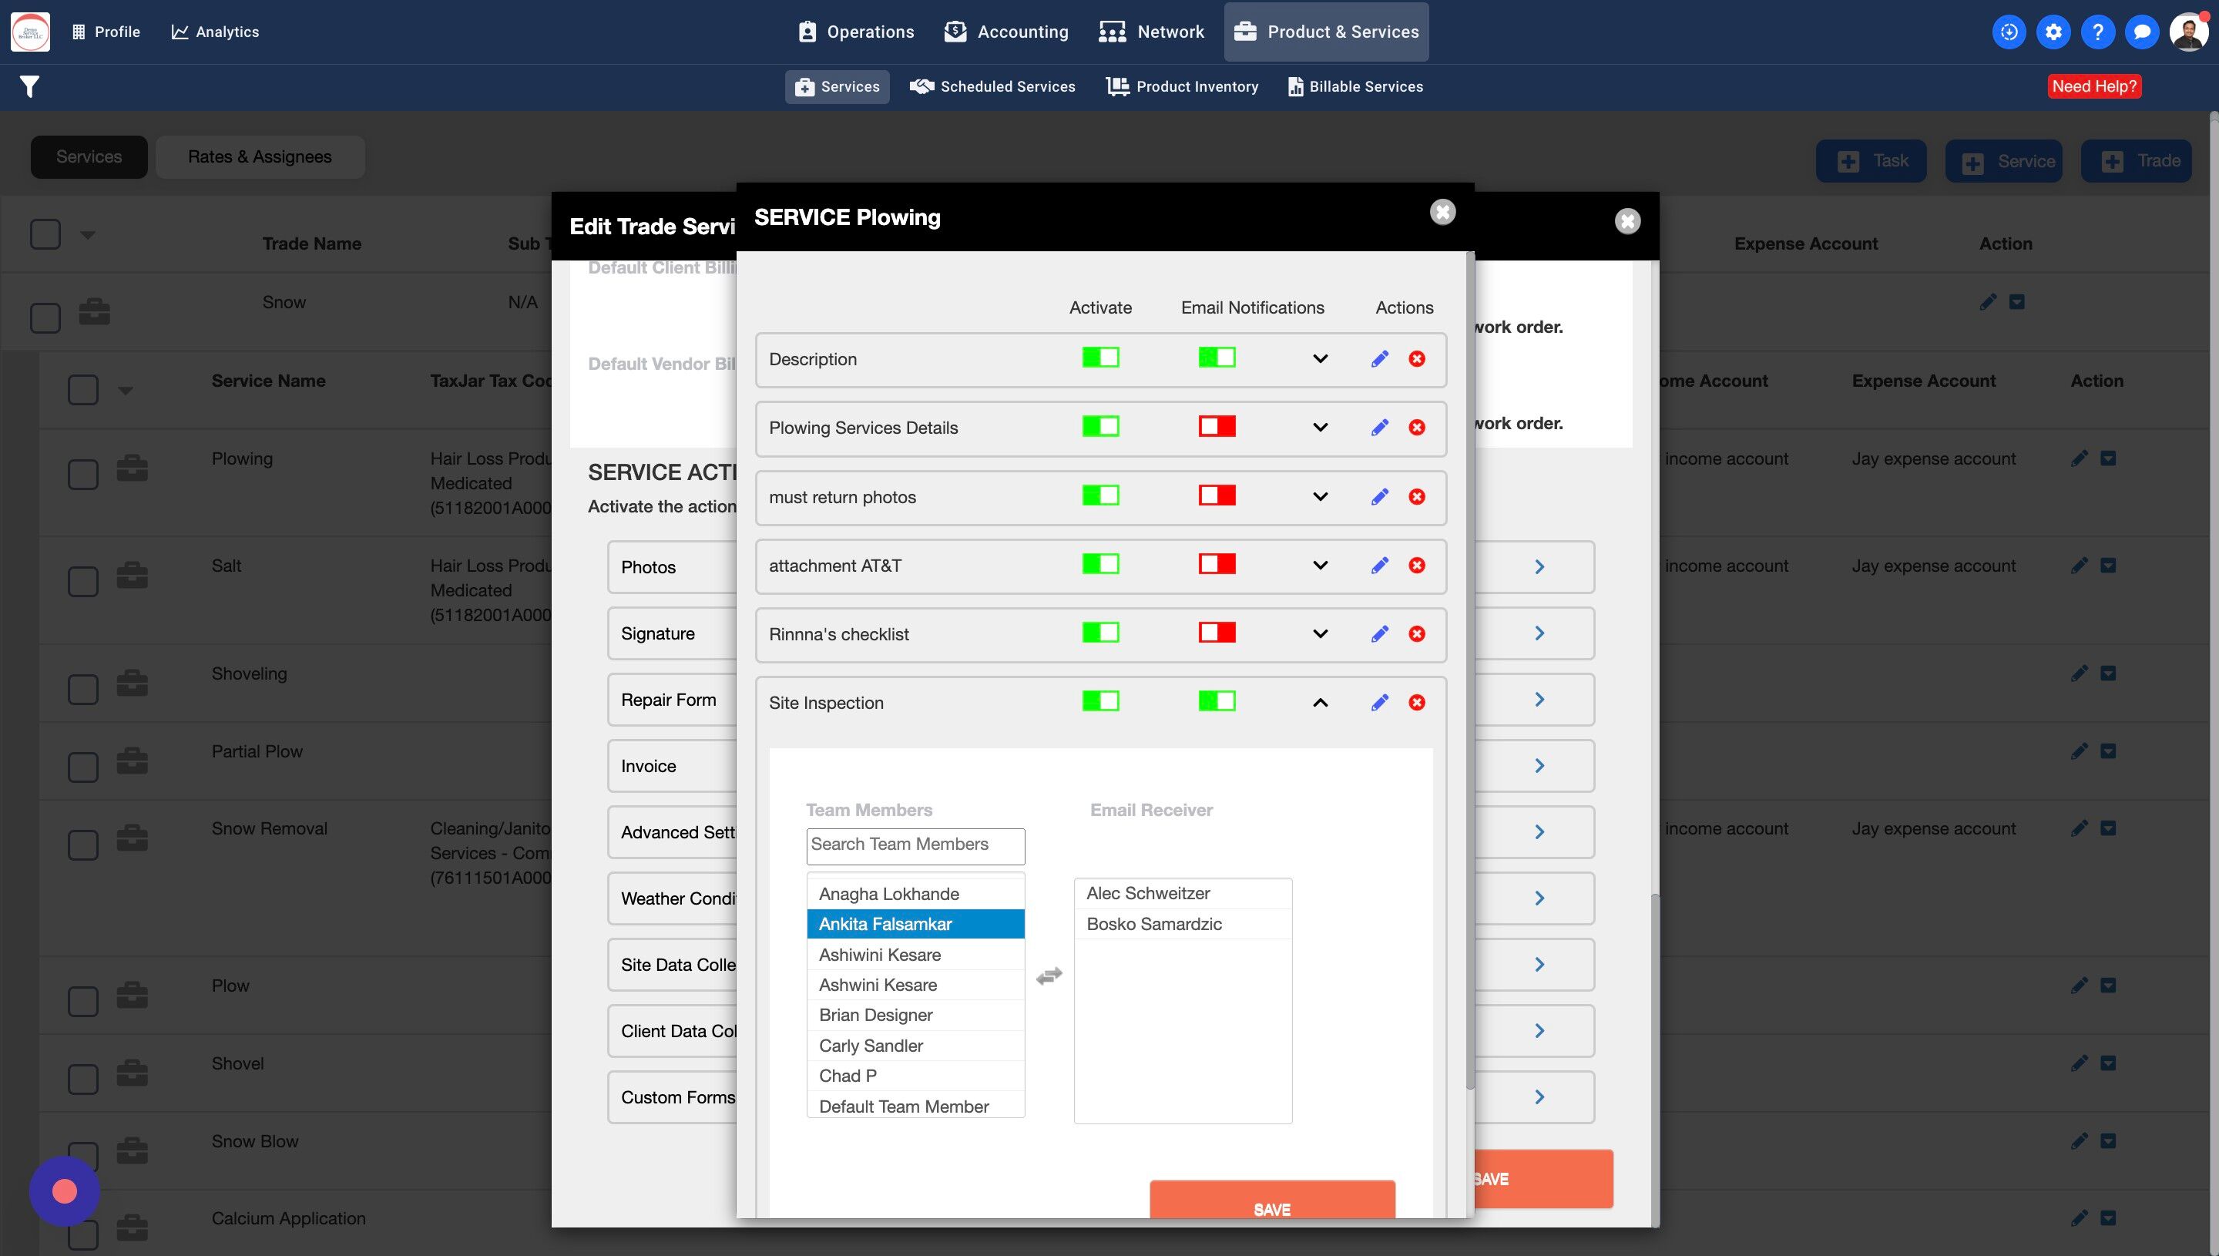This screenshot has width=2219, height=1256.
Task: Delete the Plowing Services Details row
Action: click(x=1416, y=428)
